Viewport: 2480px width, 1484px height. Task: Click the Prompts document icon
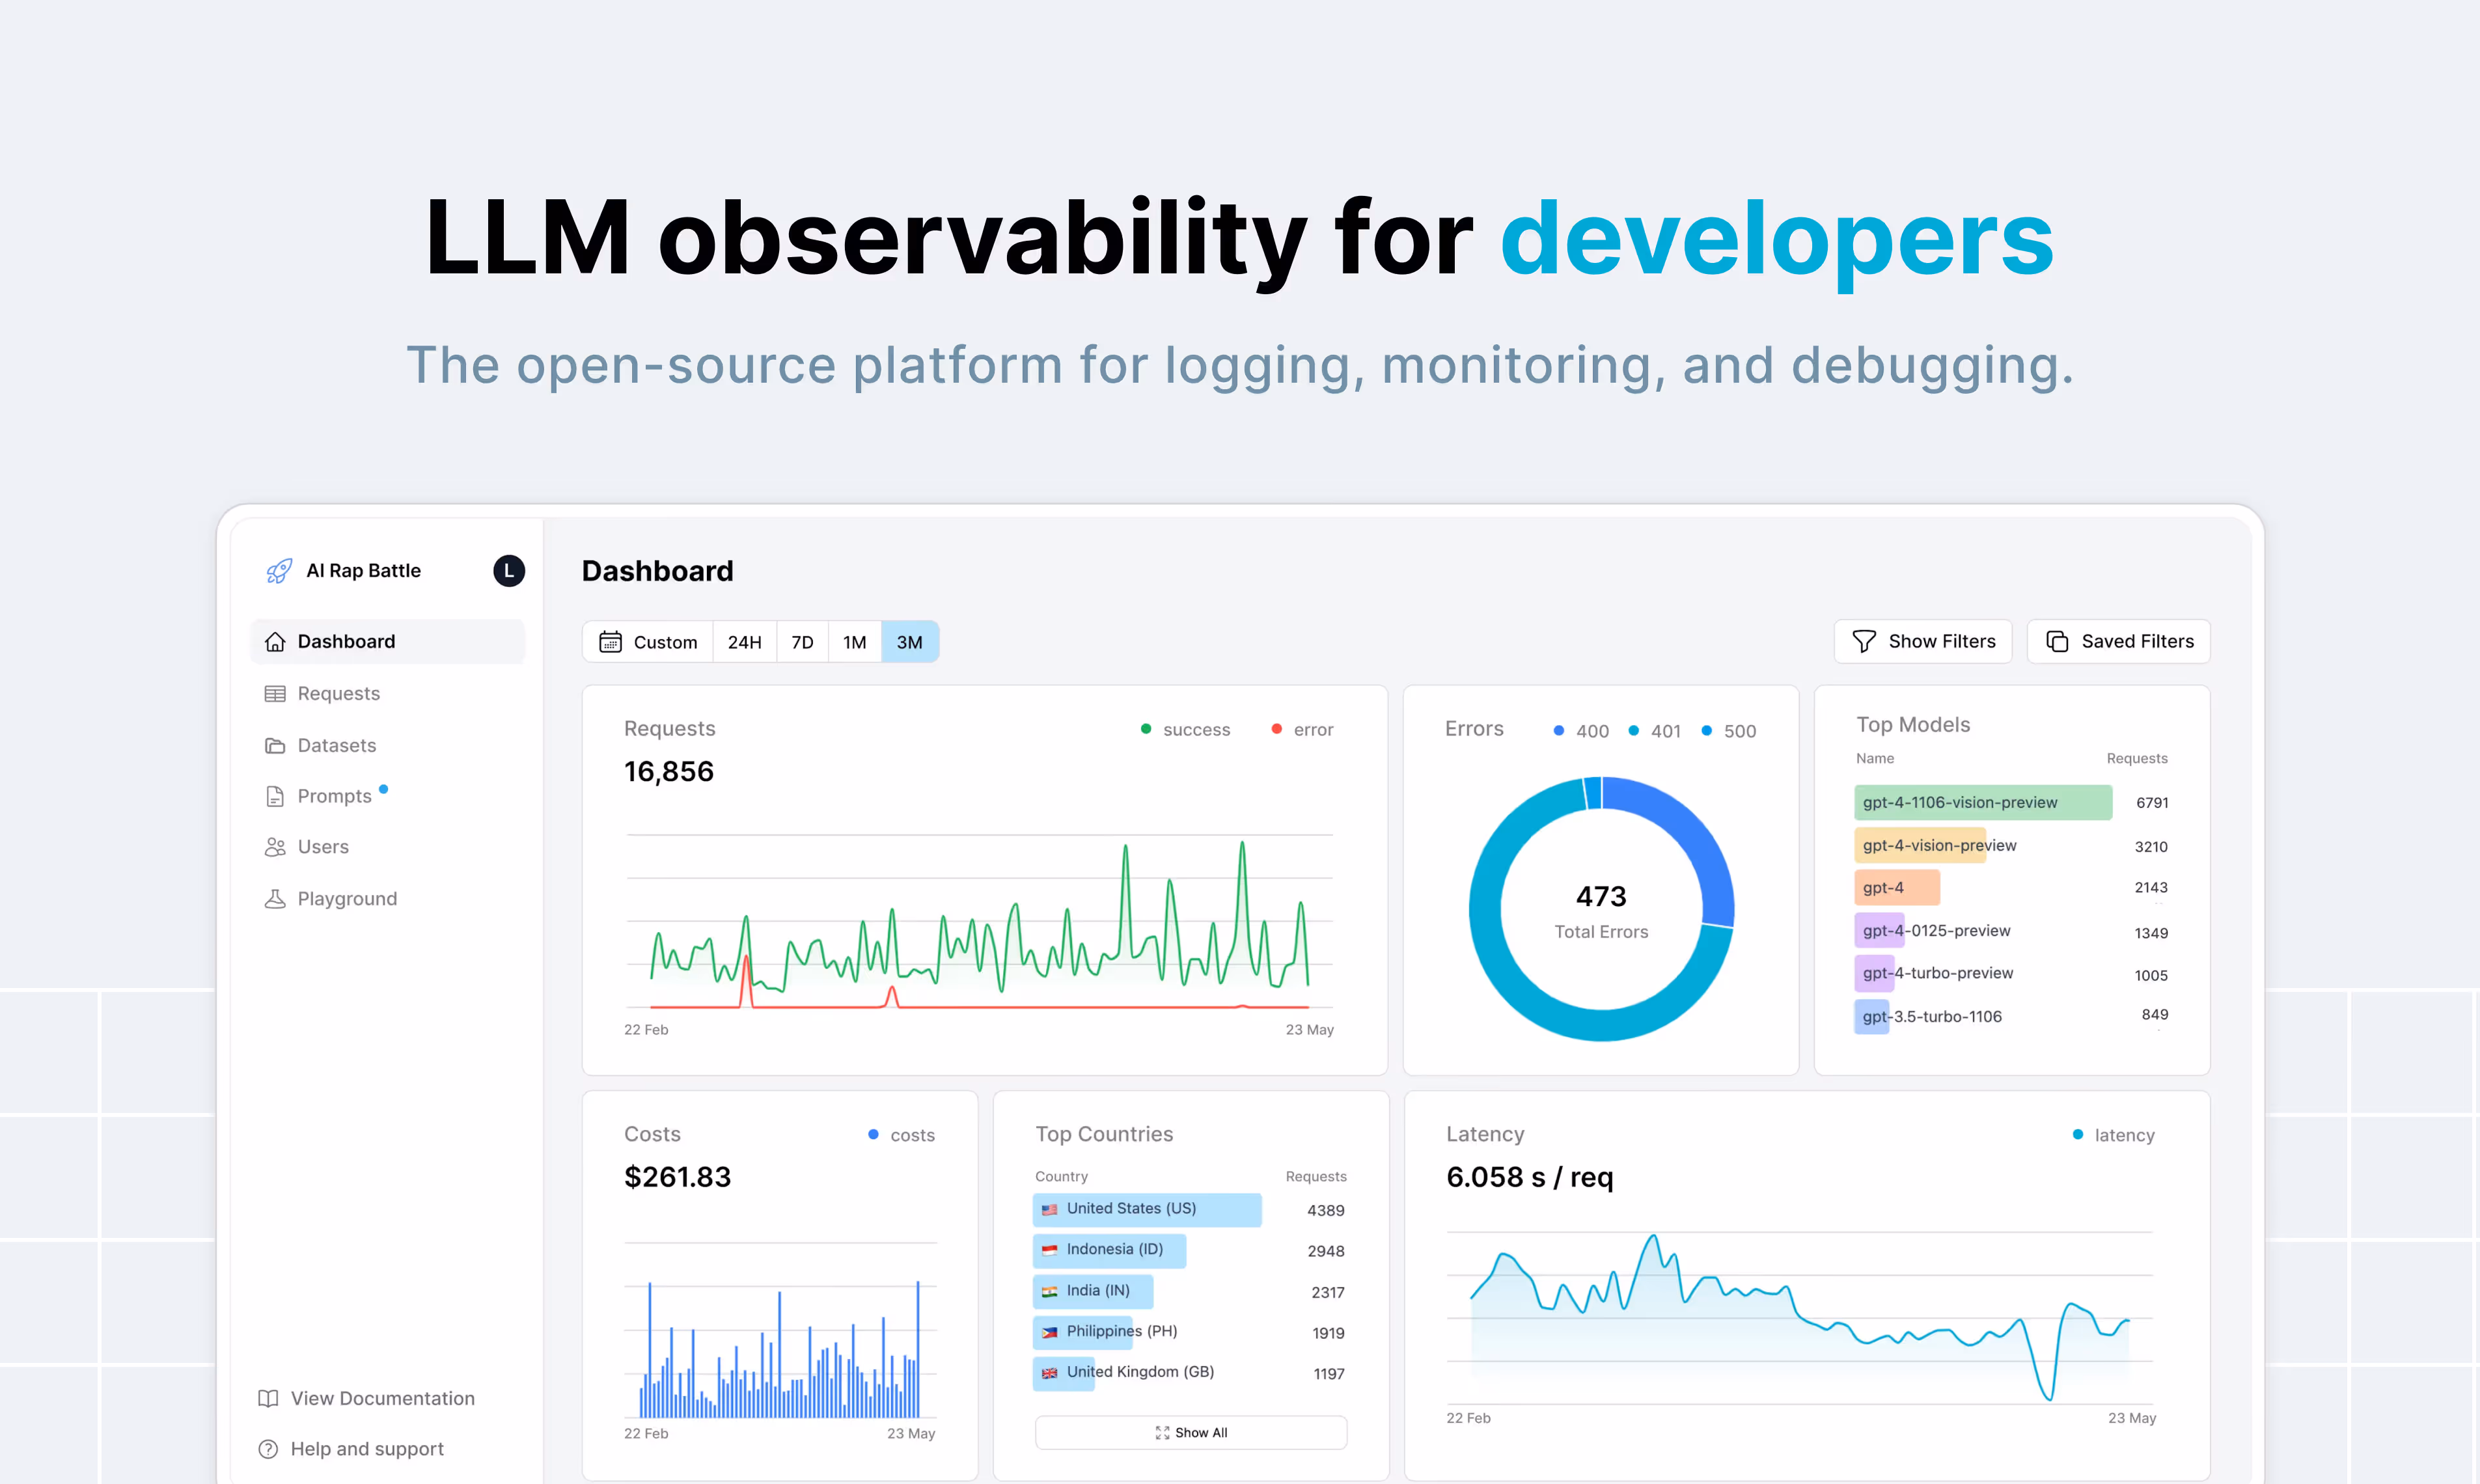[275, 797]
